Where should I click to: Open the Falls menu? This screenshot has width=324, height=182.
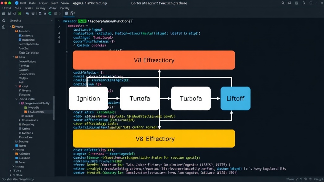click(x=18, y=8)
